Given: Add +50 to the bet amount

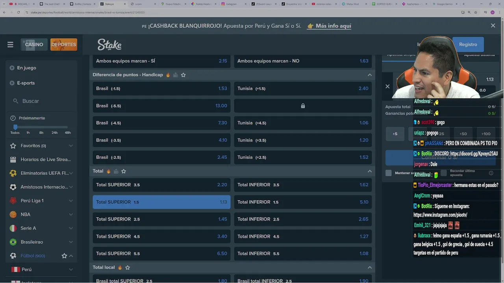Looking at the screenshot, I should (463, 134).
